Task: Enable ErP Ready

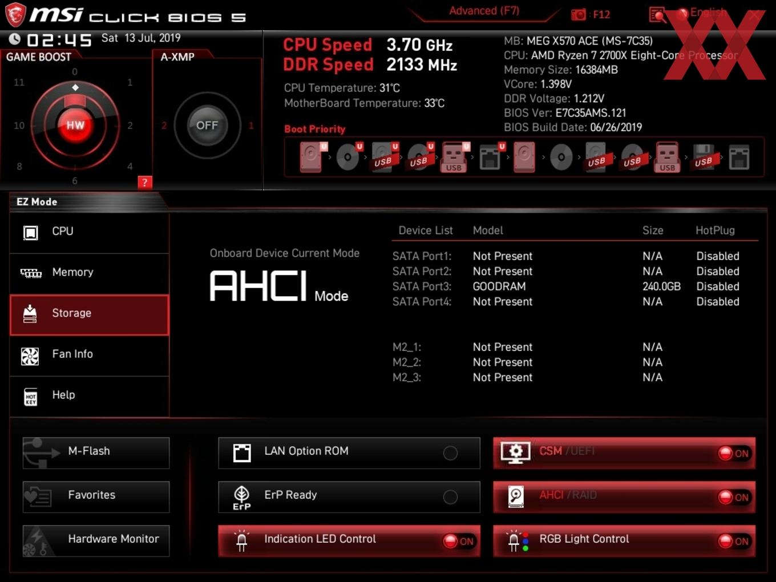Action: click(x=349, y=496)
